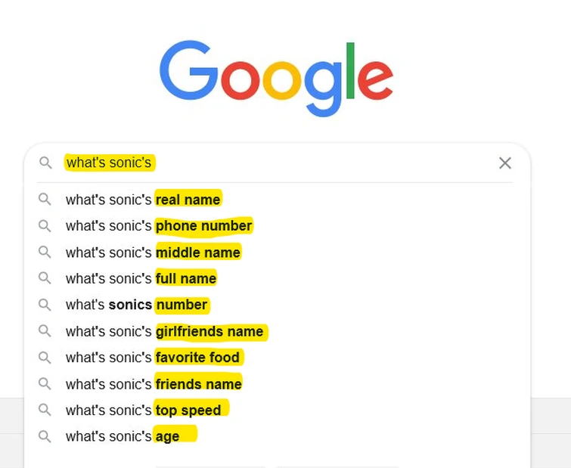571x468 pixels.
Task: Choose the "what's sonics number" suggestion
Action: point(136,305)
